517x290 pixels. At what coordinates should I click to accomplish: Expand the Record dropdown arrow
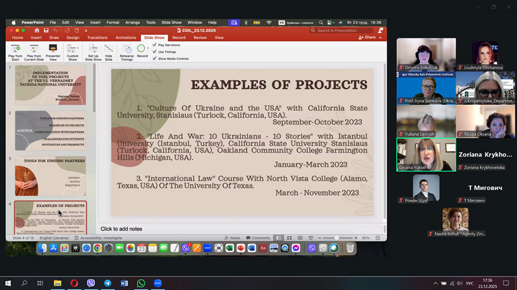click(x=148, y=48)
